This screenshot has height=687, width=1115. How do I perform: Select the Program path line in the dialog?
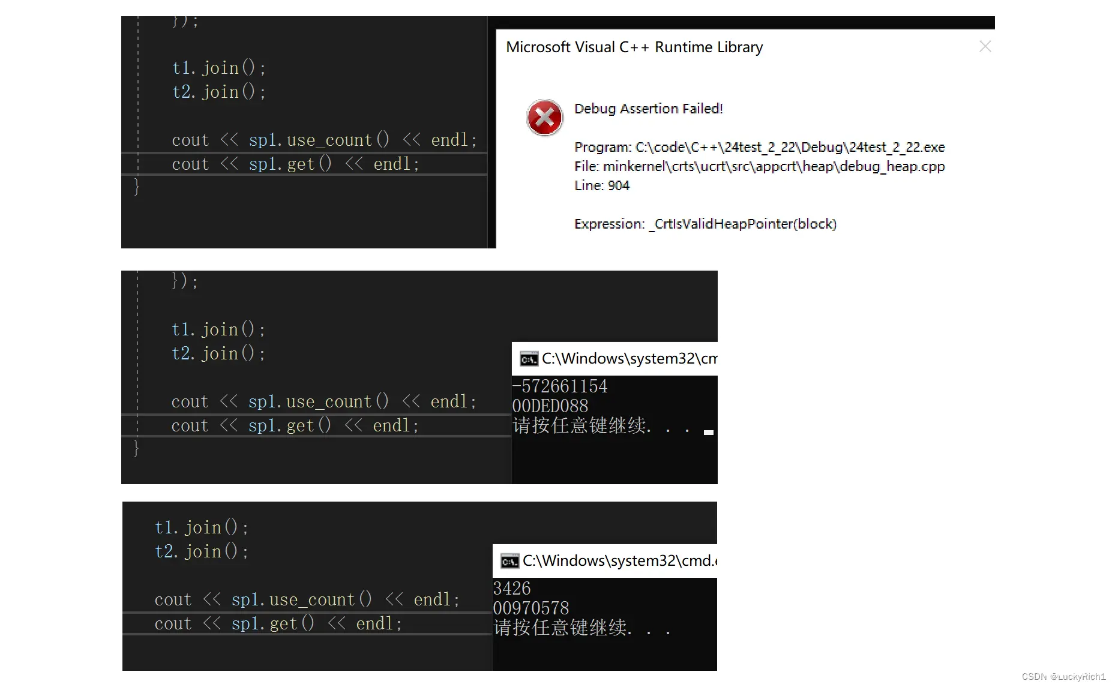[x=760, y=147]
